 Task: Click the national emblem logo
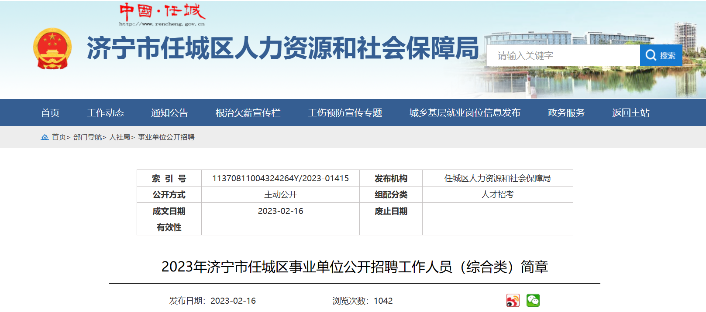pos(52,49)
